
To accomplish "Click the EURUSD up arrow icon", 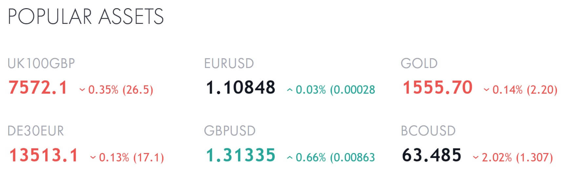I will [290, 90].
